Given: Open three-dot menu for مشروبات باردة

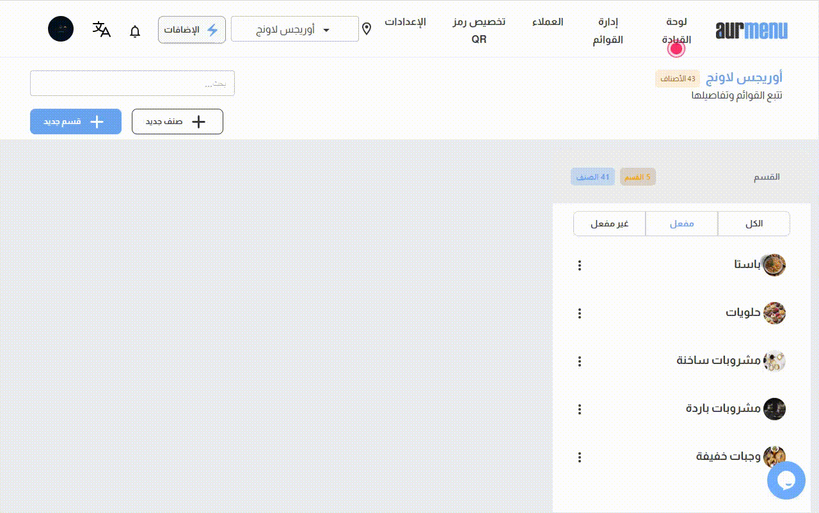Looking at the screenshot, I should [x=580, y=409].
